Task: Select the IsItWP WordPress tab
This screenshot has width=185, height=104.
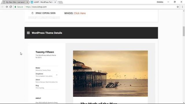Action: click(x=43, y=2)
